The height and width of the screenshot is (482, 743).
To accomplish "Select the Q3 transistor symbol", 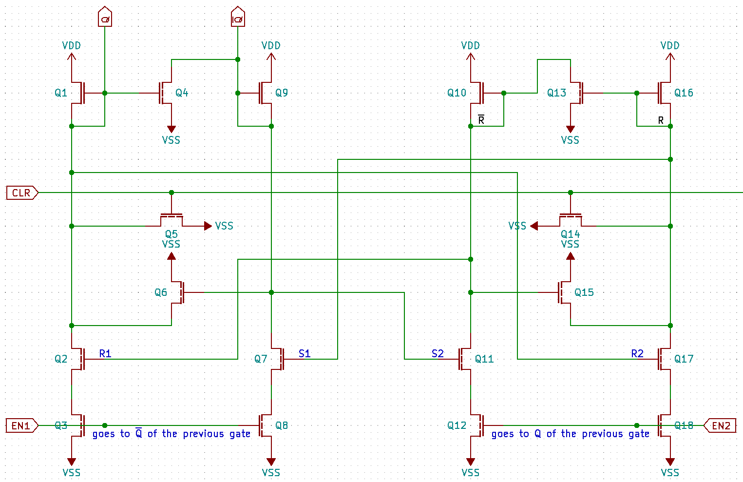I will (x=78, y=425).
